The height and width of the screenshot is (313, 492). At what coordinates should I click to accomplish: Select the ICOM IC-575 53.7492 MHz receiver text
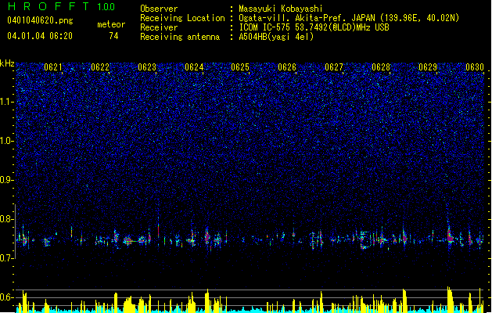[314, 27]
